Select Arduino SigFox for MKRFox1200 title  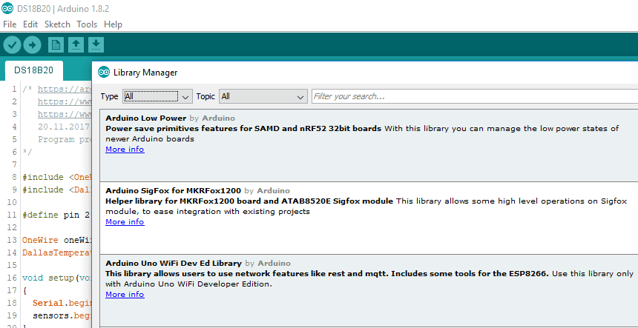coord(174,190)
